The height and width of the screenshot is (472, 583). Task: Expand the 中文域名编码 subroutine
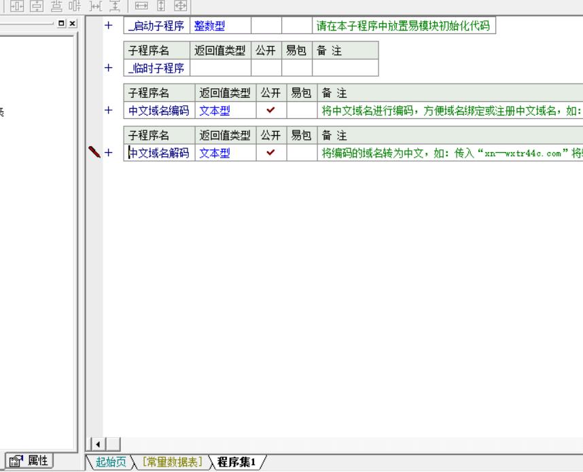click(108, 110)
